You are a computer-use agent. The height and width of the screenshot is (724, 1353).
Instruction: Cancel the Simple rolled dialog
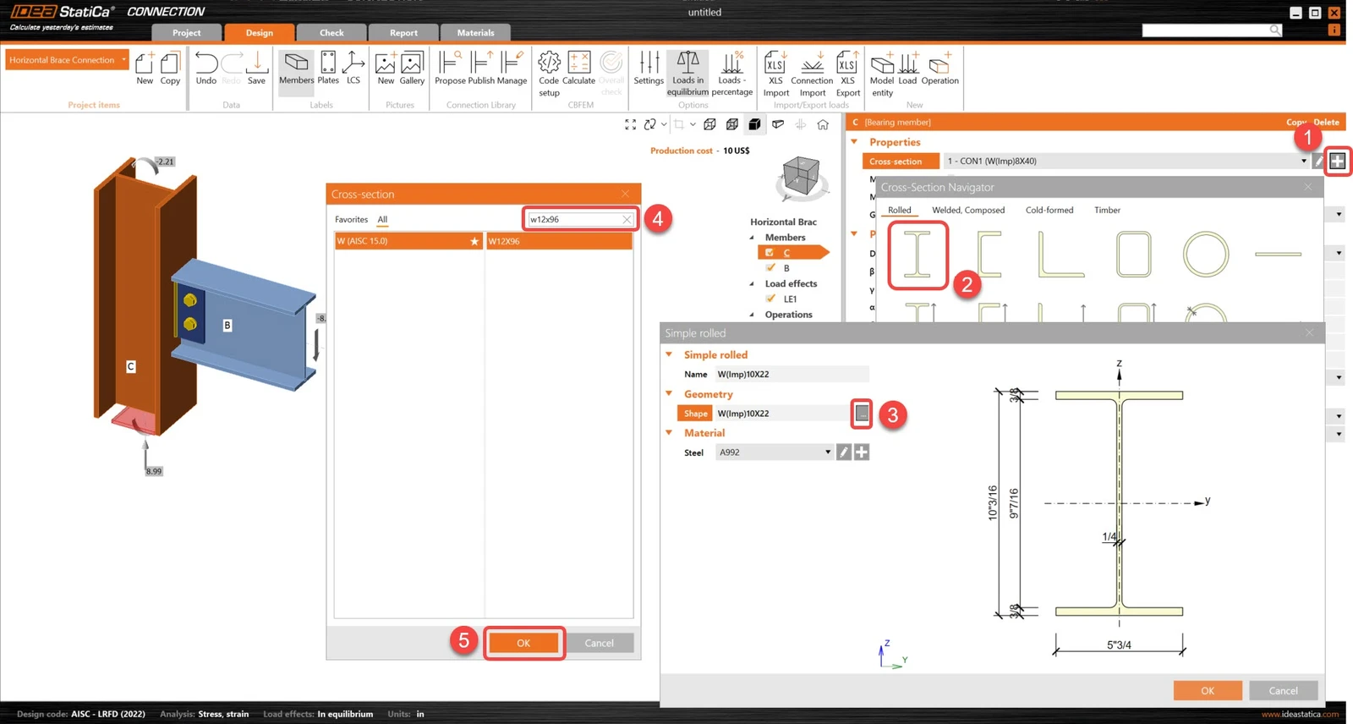point(1283,690)
